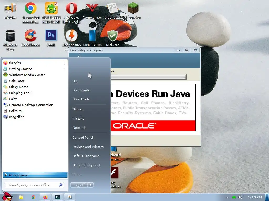Click the Show desktop strip at taskbar end
Image resolution: width=269 pixels, height=201 pixels.
pos(267,197)
